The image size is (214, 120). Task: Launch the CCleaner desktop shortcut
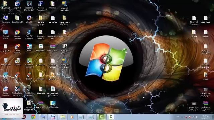[x=17, y=76]
